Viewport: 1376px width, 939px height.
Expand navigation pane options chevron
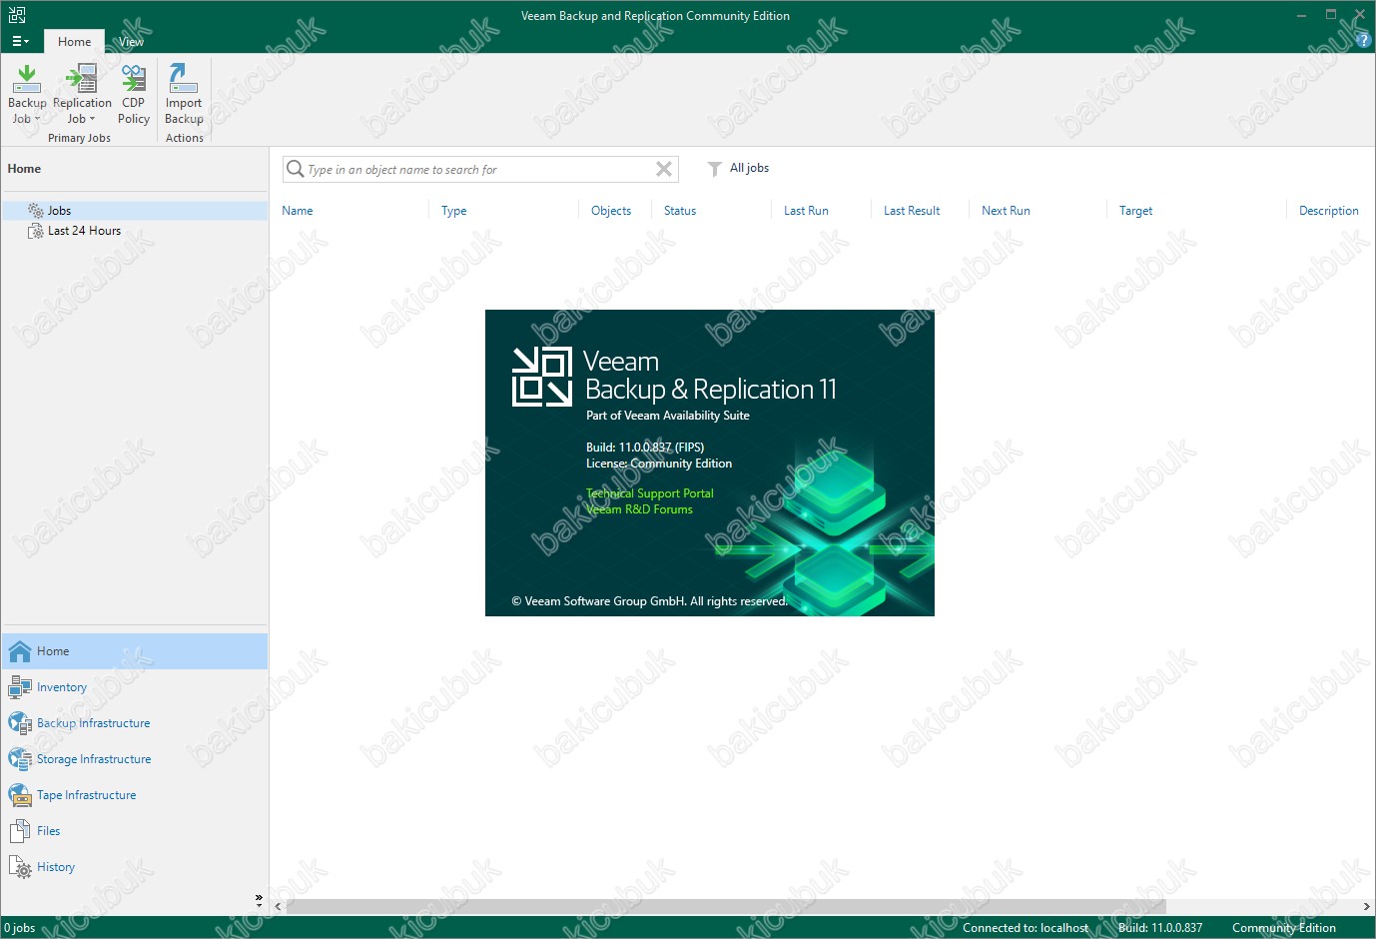[259, 899]
